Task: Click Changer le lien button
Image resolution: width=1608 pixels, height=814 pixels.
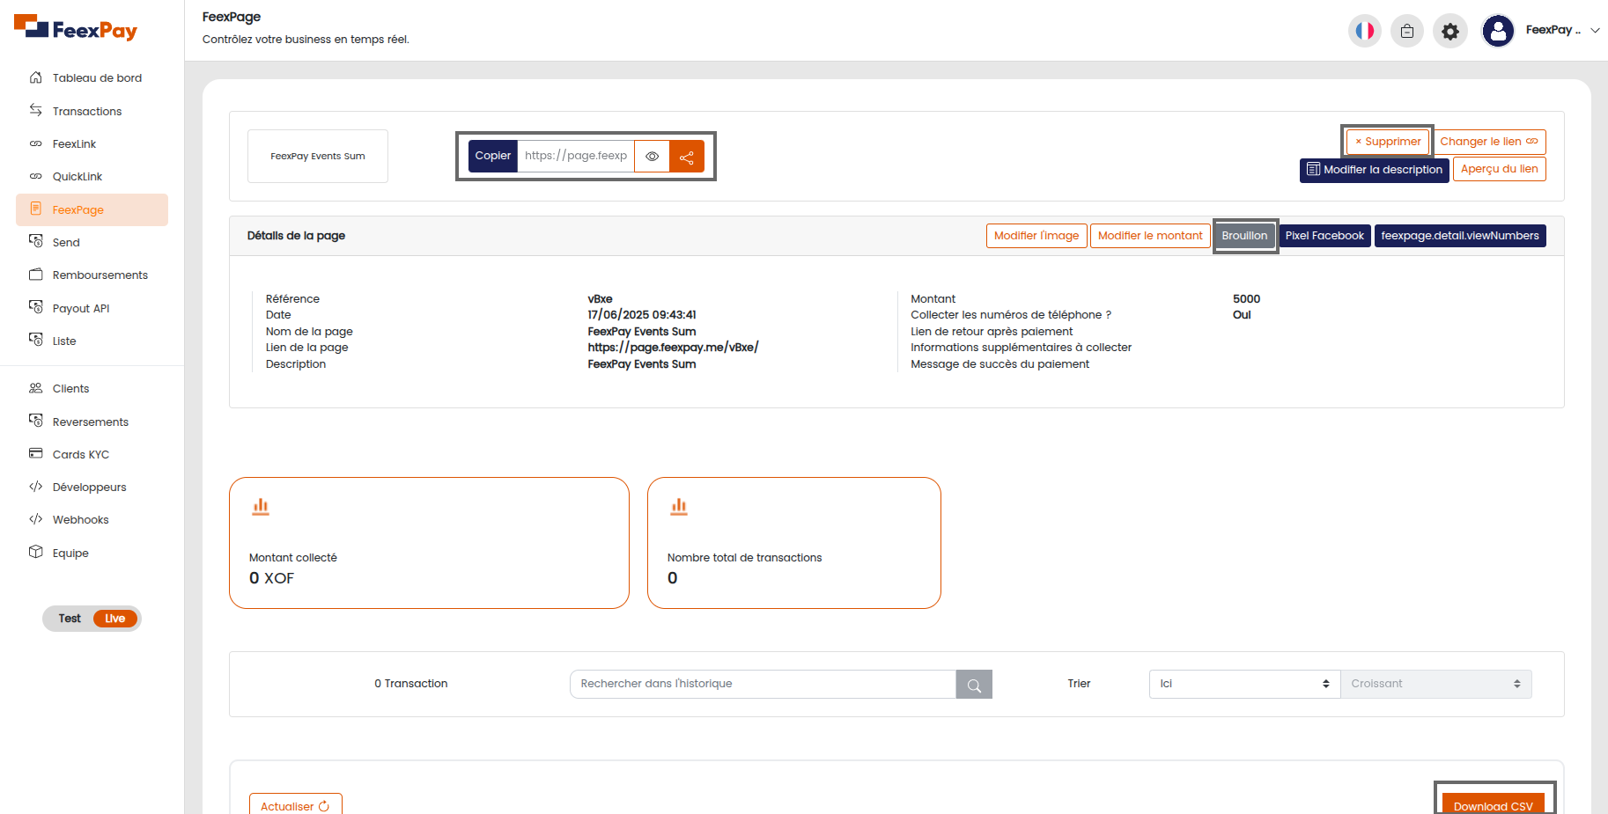Action: 1489,142
